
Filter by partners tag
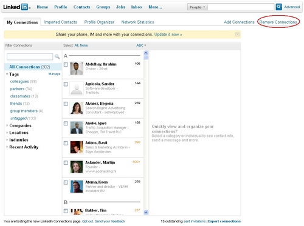click(17, 88)
